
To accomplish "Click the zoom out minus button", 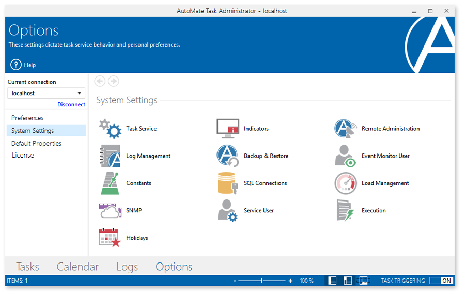I will point(235,281).
